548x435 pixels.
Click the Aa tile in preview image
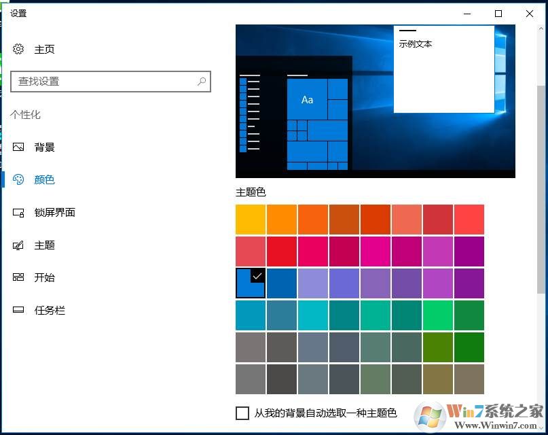click(307, 99)
